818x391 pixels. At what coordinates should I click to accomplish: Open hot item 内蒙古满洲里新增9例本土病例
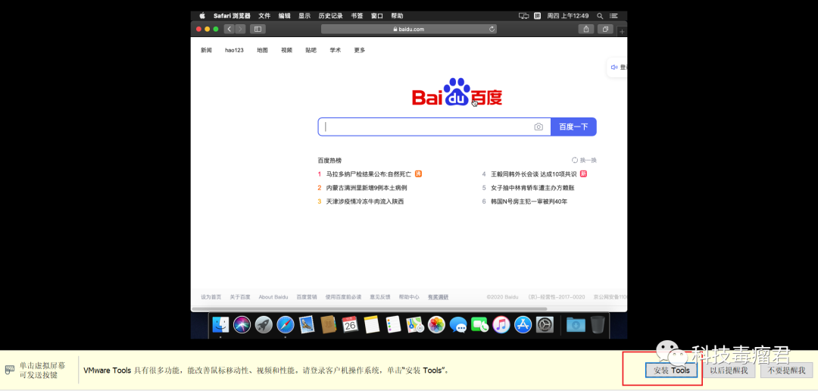coord(367,187)
